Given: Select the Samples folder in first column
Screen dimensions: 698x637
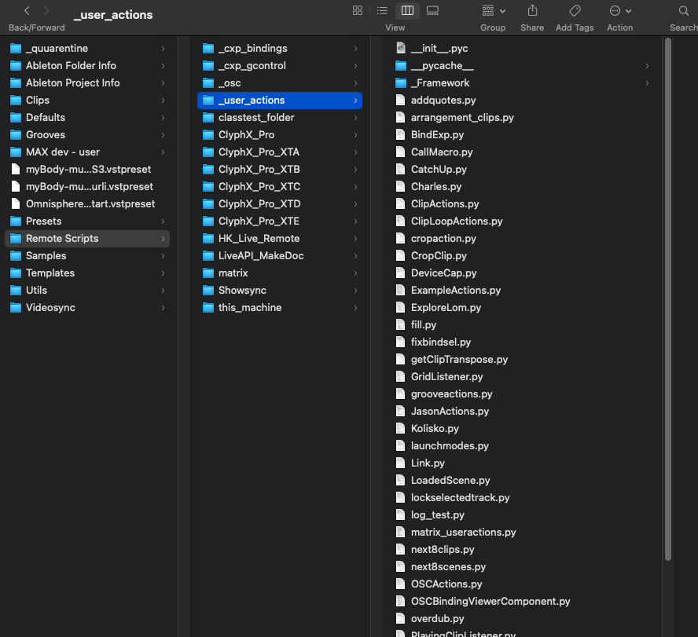Looking at the screenshot, I should 46,255.
